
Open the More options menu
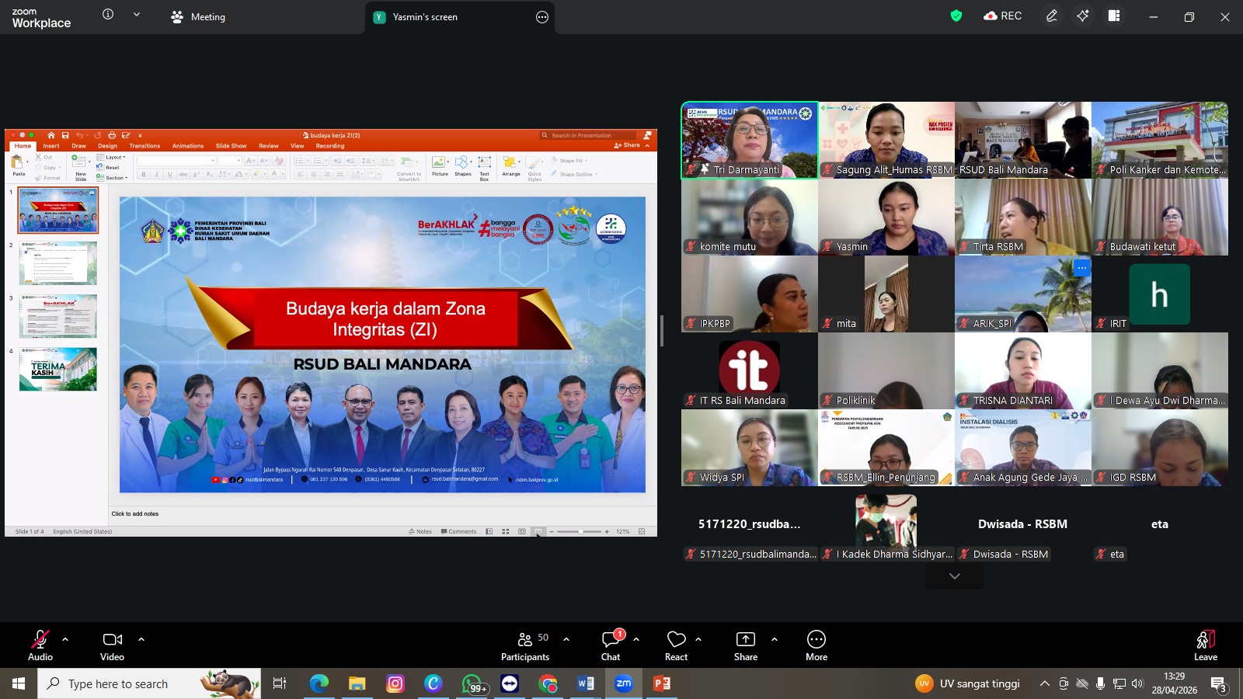tap(816, 645)
